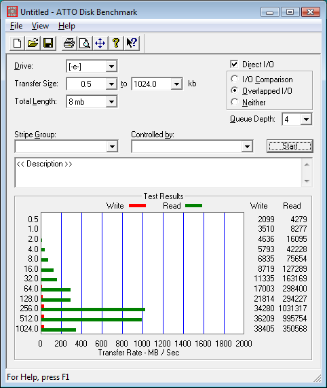Open a saved benchmark with folder icon
The height and width of the screenshot is (388, 327).
coord(33,43)
